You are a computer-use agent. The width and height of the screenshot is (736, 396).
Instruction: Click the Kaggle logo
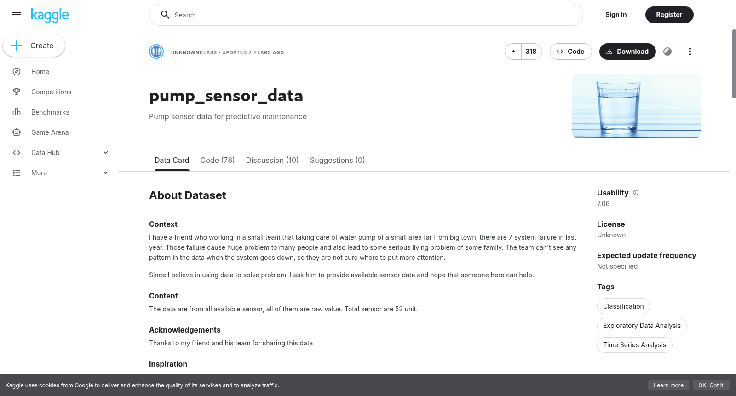(50, 15)
